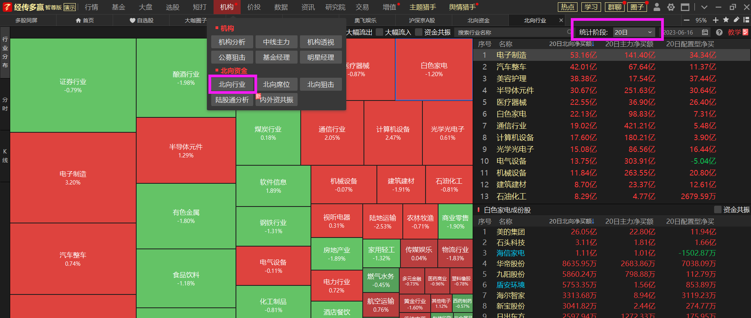The height and width of the screenshot is (318, 751).
Task: Enable 资金共振 checkbox in 白色家电成份股 panel
Action: (x=718, y=210)
